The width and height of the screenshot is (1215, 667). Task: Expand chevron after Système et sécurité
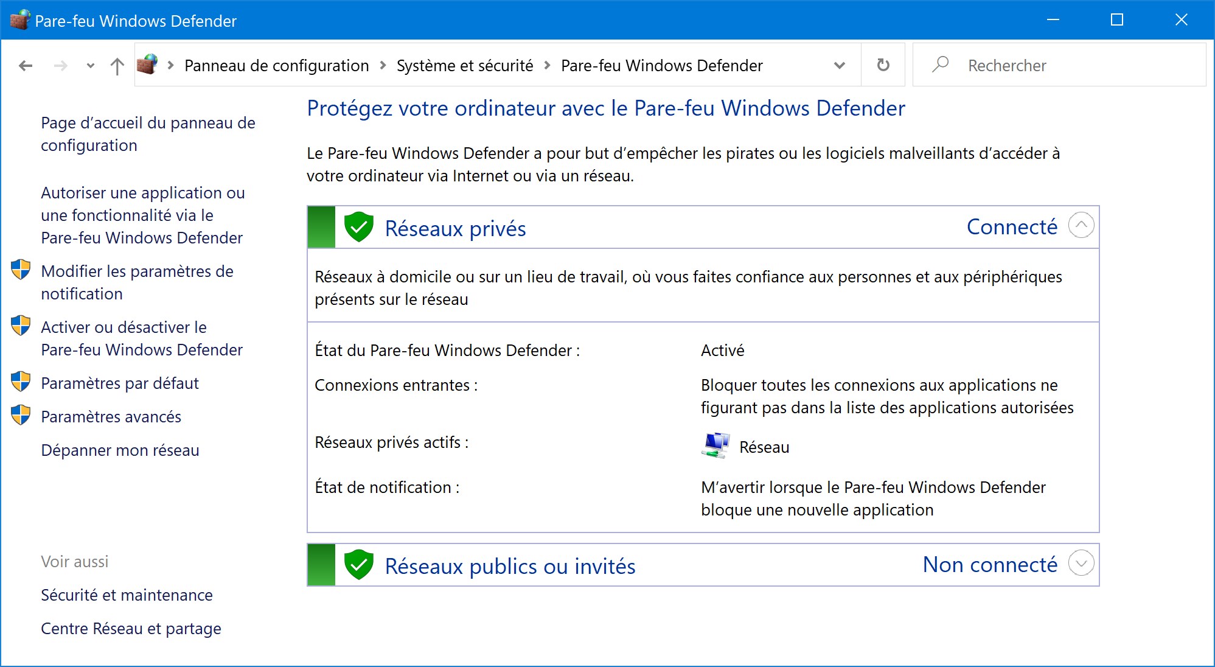548,65
